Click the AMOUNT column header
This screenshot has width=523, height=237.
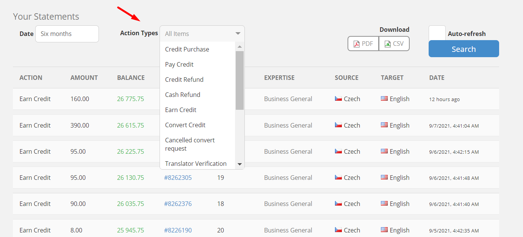[x=84, y=78]
